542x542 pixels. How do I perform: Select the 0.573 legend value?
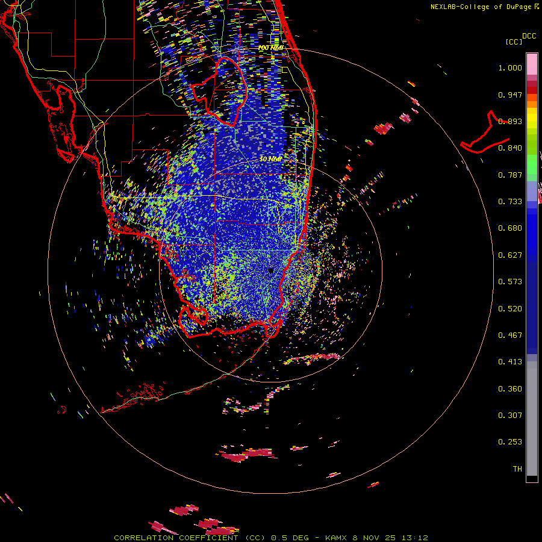click(510, 282)
